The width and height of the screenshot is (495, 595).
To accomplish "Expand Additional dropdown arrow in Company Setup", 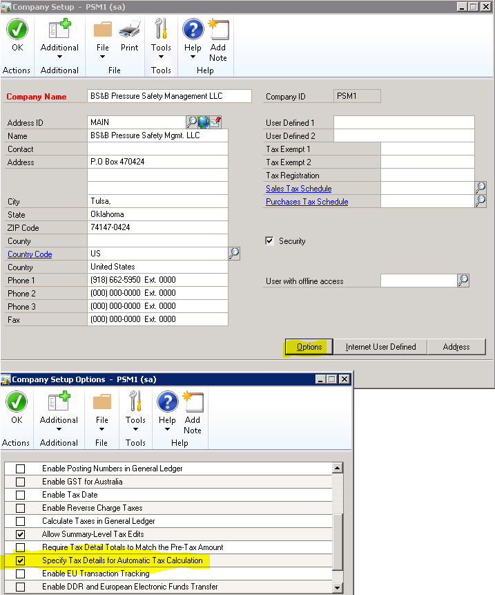I will coord(59,57).
